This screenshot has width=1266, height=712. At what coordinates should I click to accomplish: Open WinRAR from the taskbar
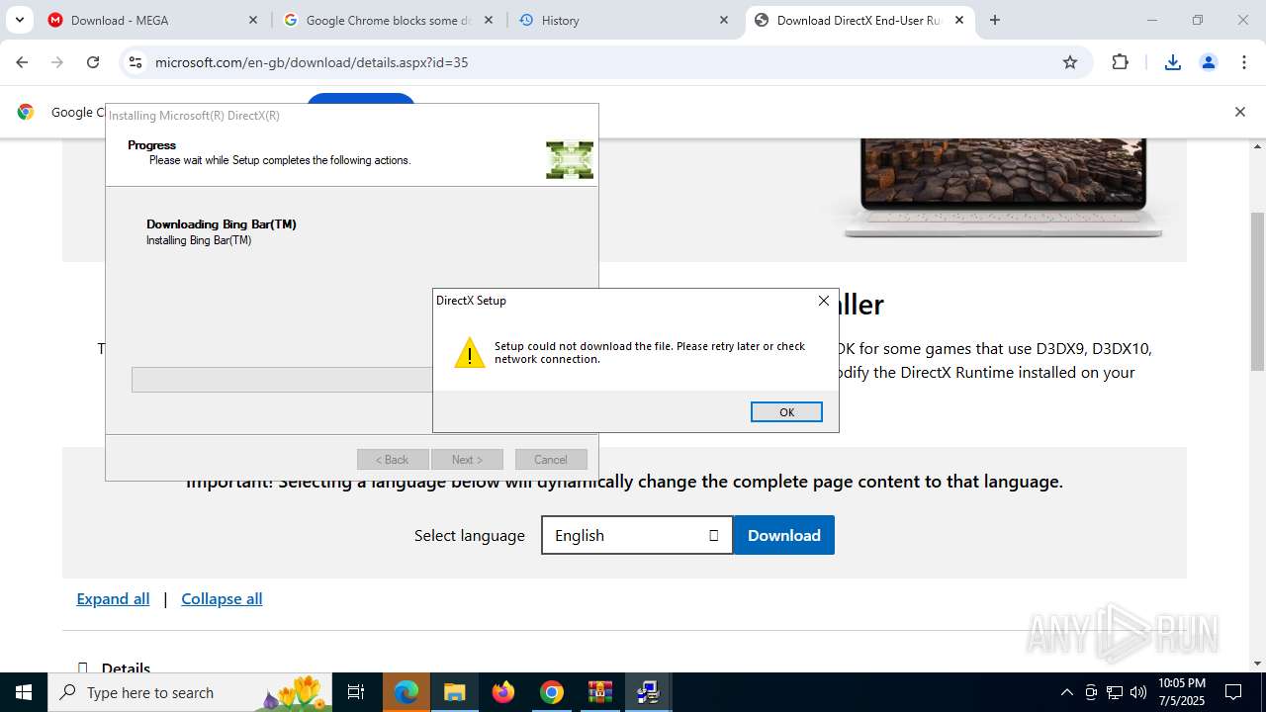pyautogui.click(x=600, y=692)
